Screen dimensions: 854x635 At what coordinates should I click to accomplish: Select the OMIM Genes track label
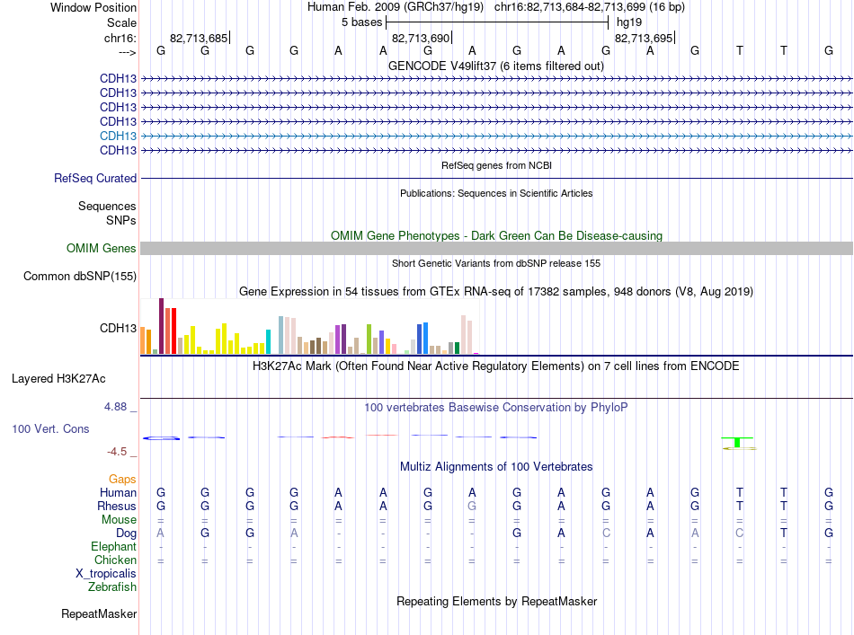101,248
